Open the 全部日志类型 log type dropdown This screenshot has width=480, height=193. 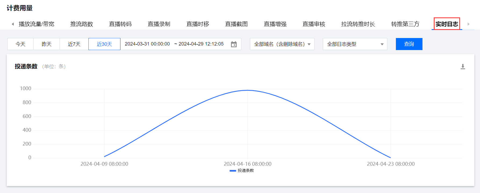tap(355, 44)
